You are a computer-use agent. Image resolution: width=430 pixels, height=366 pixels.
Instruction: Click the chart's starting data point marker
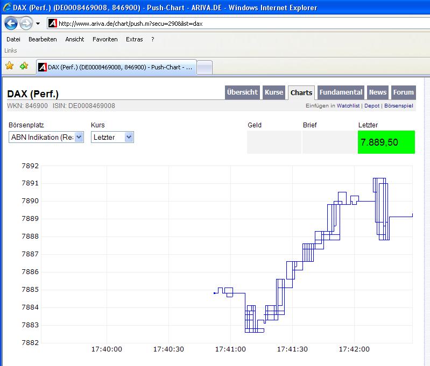[x=214, y=293]
